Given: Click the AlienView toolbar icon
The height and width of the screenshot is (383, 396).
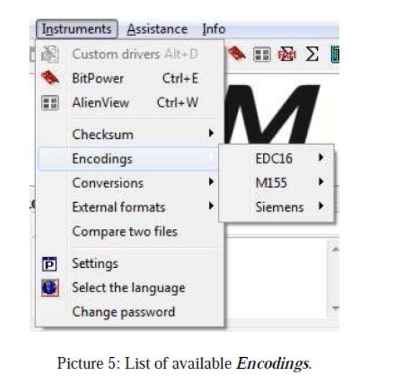Looking at the screenshot, I should (x=262, y=54).
